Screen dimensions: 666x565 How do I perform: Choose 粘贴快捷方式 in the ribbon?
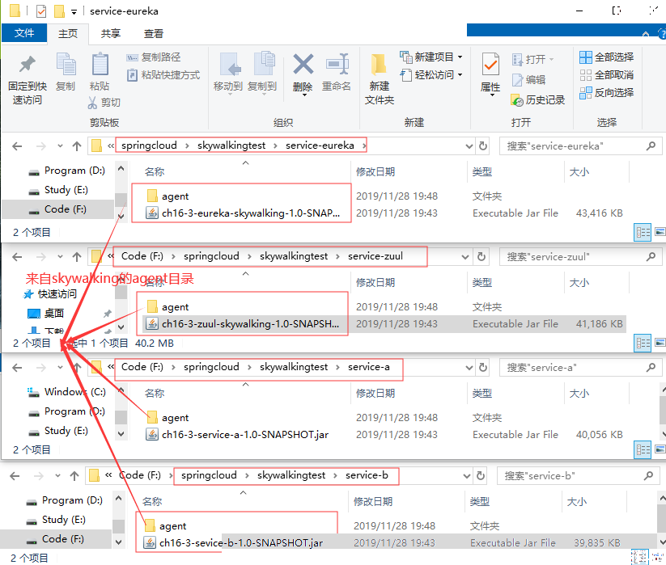tap(163, 75)
